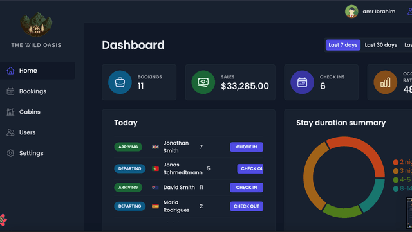This screenshot has width=412, height=232.
Task: Click the teal 8-14 nights legend dot
Action: (x=396, y=188)
